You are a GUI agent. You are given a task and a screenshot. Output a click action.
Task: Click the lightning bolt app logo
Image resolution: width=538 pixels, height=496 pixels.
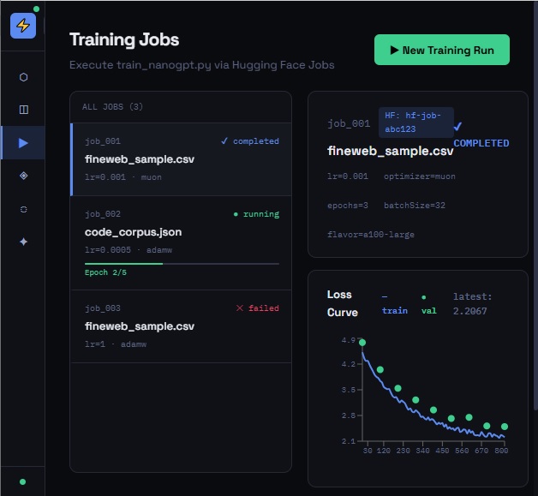click(22, 26)
